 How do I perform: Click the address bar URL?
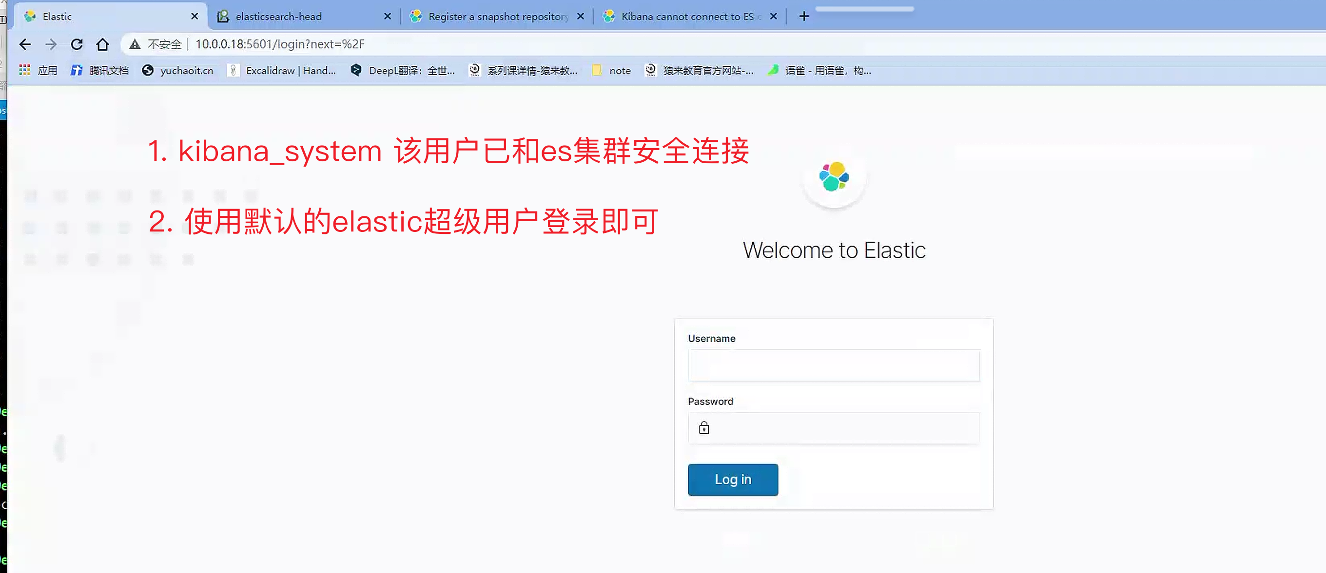279,45
